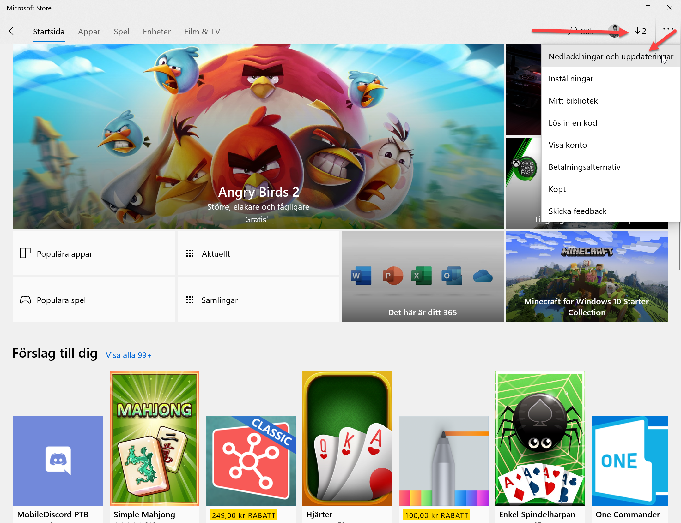Viewport: 681px width, 523px height.
Task: Select Lös in en kod
Action: (x=611, y=123)
